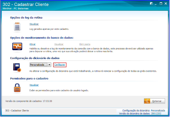This screenshot has width=170, height=117.
Task: Close the Cadastrar Cliente window
Action: pos(166,4)
